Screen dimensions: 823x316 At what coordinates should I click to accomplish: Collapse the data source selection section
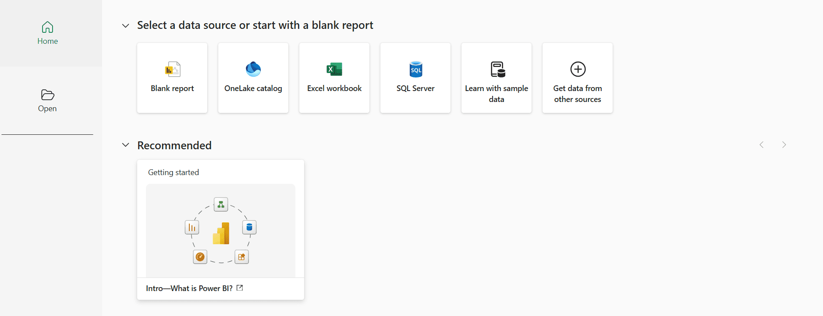pos(125,26)
